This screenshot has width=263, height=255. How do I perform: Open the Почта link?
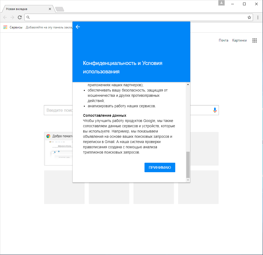(x=223, y=40)
